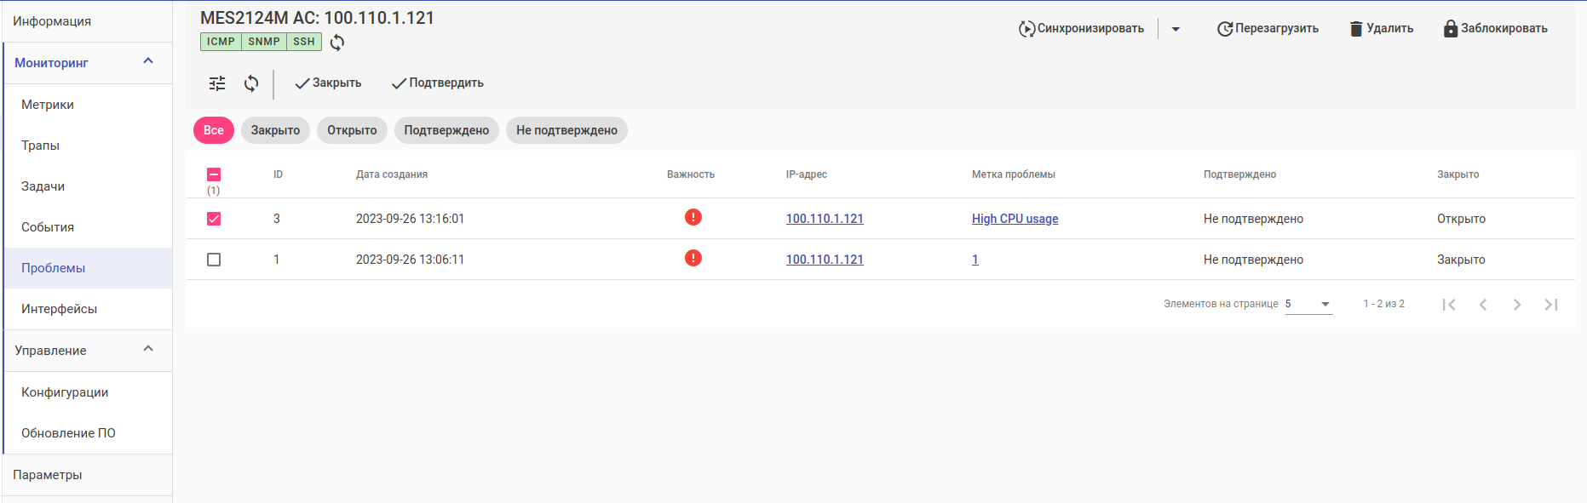Go to the next page arrow
The image size is (1587, 503).
1517,305
